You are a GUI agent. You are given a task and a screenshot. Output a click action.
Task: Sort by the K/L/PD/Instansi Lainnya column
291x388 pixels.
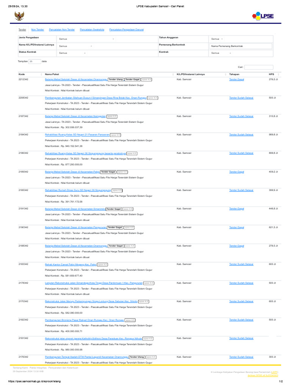click(x=199, y=74)
